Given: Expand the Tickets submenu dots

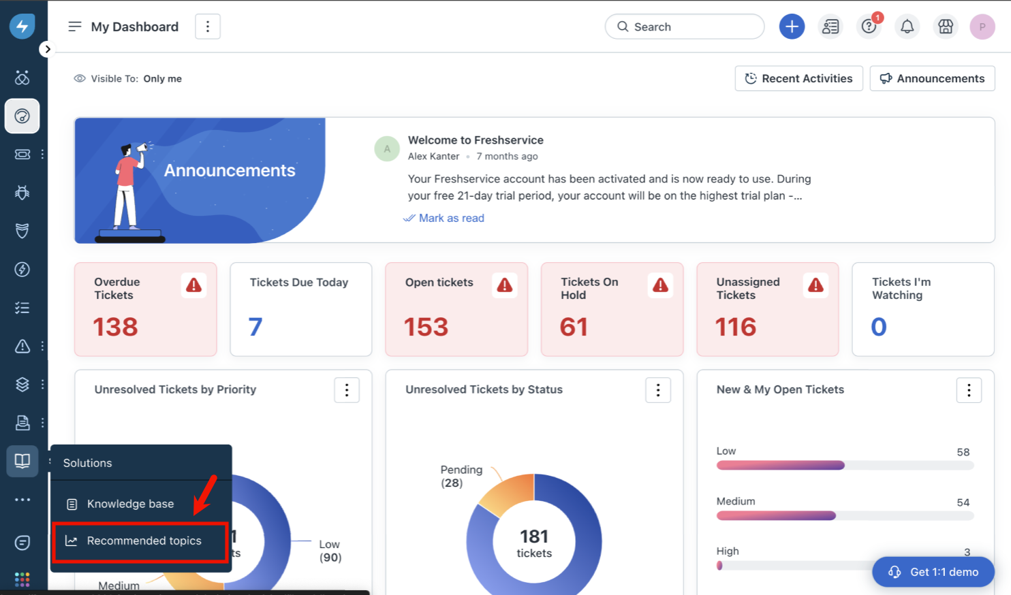Looking at the screenshot, I should click(x=42, y=155).
